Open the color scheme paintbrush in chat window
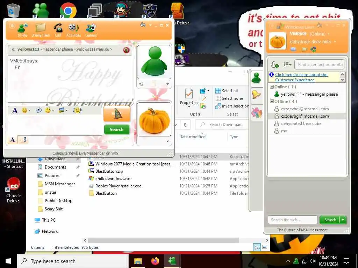The height and width of the screenshot is (268, 358). tap(143, 24)
